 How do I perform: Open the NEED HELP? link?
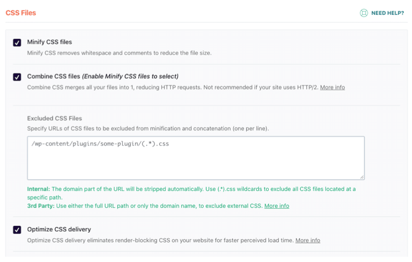(387, 13)
